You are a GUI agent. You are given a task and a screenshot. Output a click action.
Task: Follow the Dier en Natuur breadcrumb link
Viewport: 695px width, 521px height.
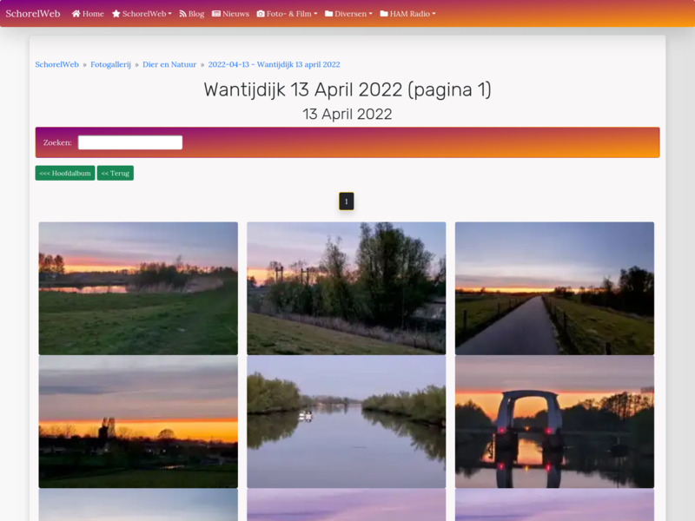pyautogui.click(x=169, y=64)
